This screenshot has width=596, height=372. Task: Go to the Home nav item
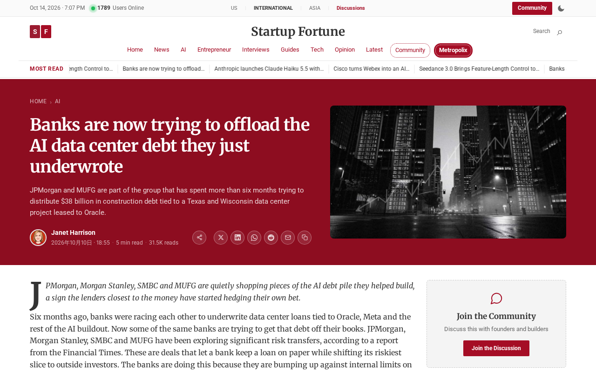point(135,50)
